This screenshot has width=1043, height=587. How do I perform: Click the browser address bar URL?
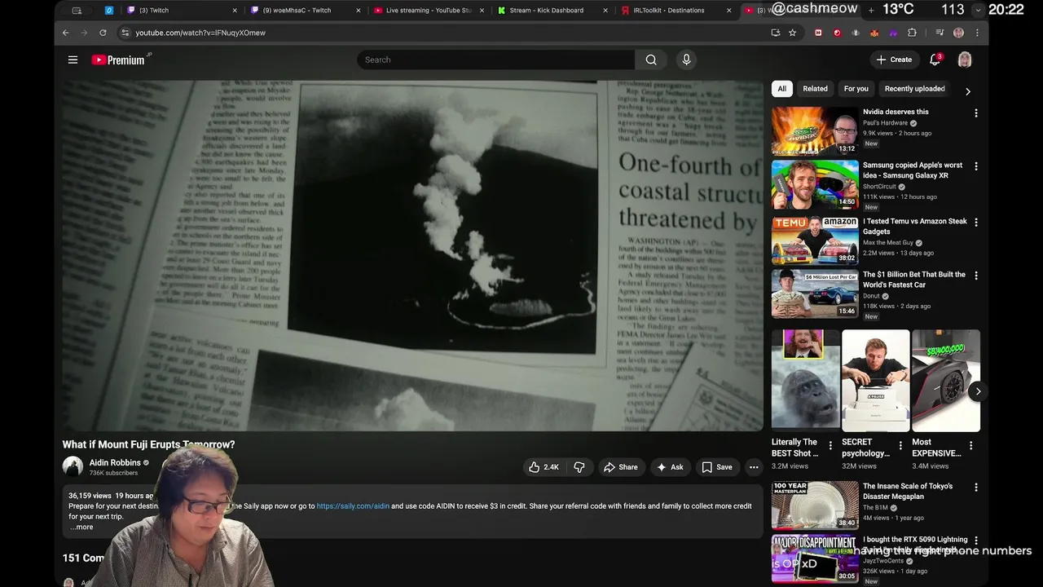(x=200, y=33)
